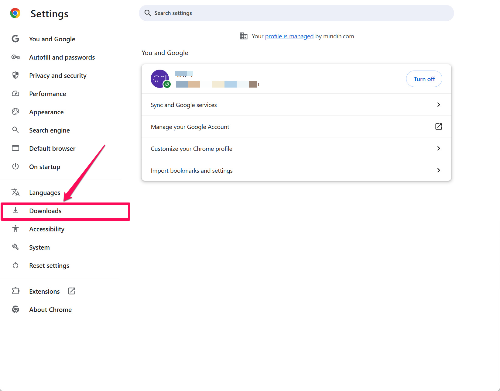The width and height of the screenshot is (500, 391).
Task: Click the translate icon for Languages
Action: pyautogui.click(x=15, y=192)
